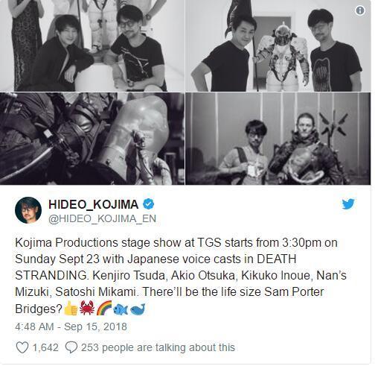Screen dimensions: 375x366
Task: Click the red crab emoji
Action: point(87,309)
